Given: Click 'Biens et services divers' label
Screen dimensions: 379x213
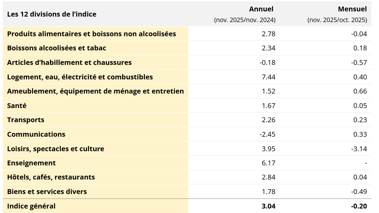Looking at the screenshot, I should [47, 192].
